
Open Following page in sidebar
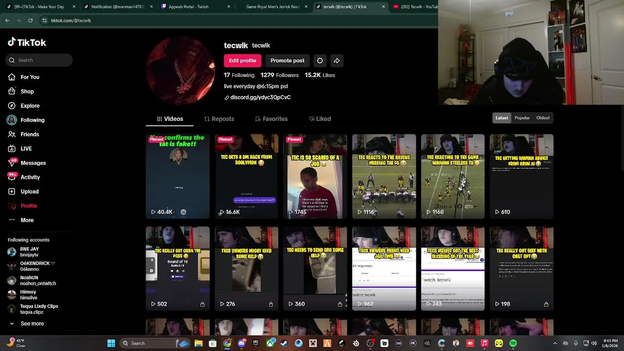[26, 120]
